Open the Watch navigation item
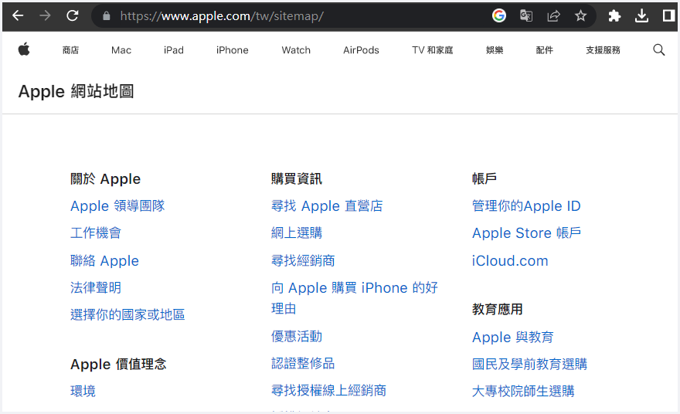Image resolution: width=680 pixels, height=414 pixels. [296, 50]
